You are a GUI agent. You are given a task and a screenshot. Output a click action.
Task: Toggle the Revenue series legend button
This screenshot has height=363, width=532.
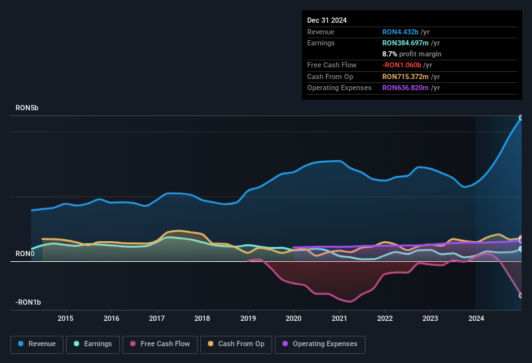(37, 344)
